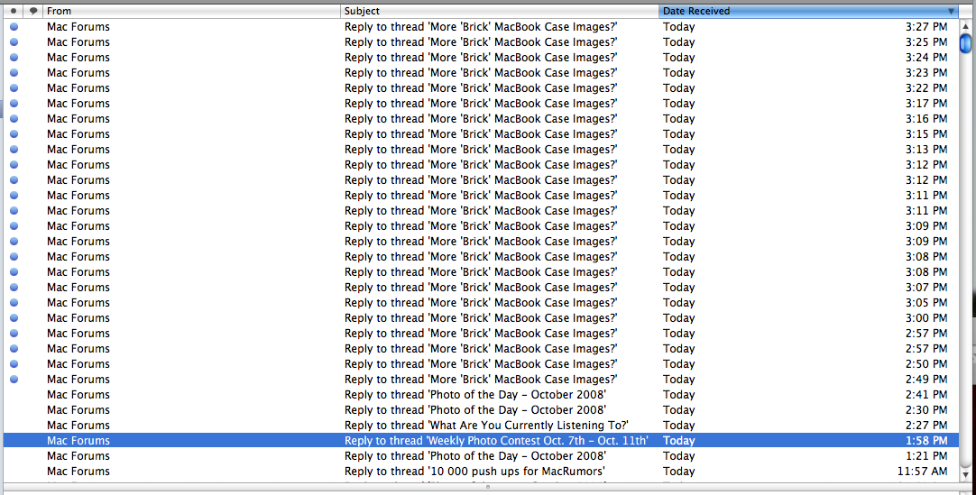Sort by the speech bubble thread column header

coord(33,11)
